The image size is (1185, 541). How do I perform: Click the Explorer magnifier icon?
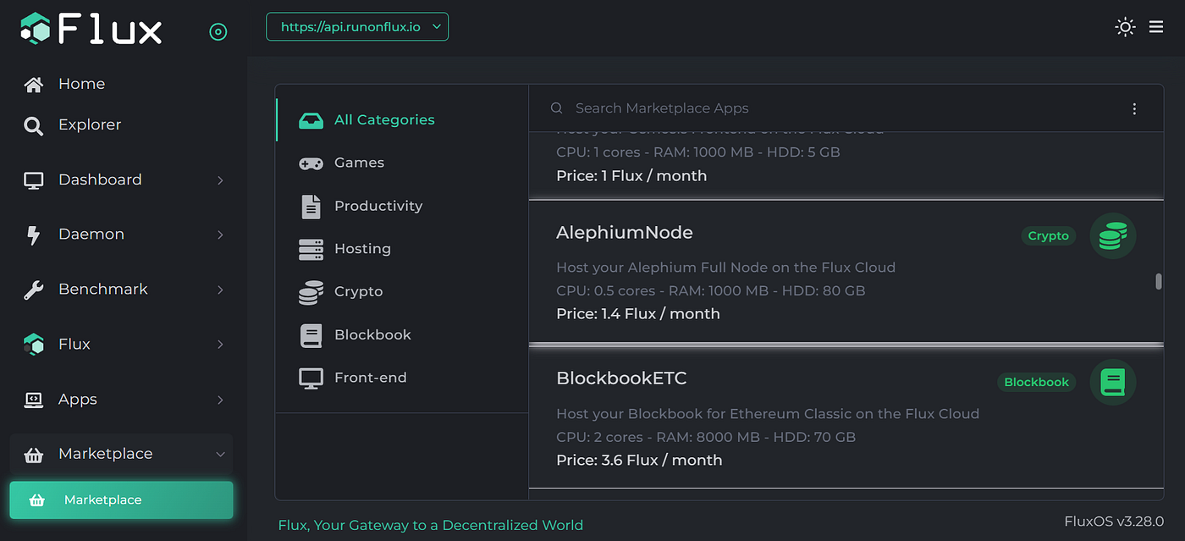34,126
